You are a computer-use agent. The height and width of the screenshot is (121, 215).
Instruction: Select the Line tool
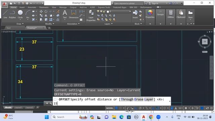click(x=5, y=14)
